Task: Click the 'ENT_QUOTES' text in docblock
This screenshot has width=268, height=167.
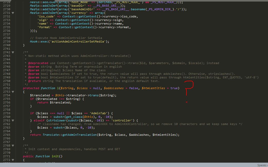Action: point(231,77)
